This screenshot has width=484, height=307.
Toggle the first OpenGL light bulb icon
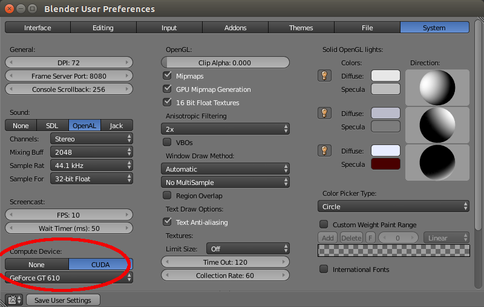click(324, 76)
